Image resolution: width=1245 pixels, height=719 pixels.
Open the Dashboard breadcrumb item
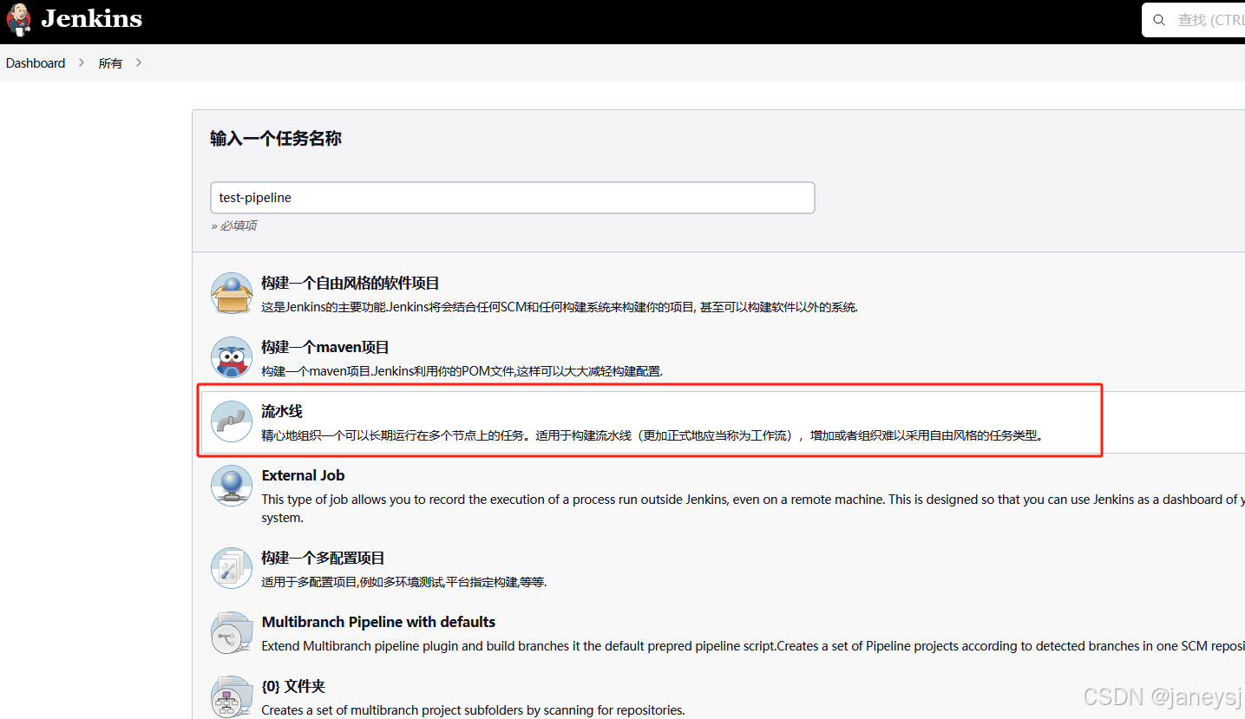click(35, 62)
